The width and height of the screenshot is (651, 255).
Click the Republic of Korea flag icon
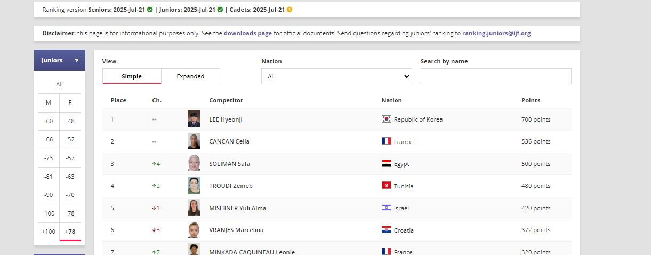tap(386, 119)
